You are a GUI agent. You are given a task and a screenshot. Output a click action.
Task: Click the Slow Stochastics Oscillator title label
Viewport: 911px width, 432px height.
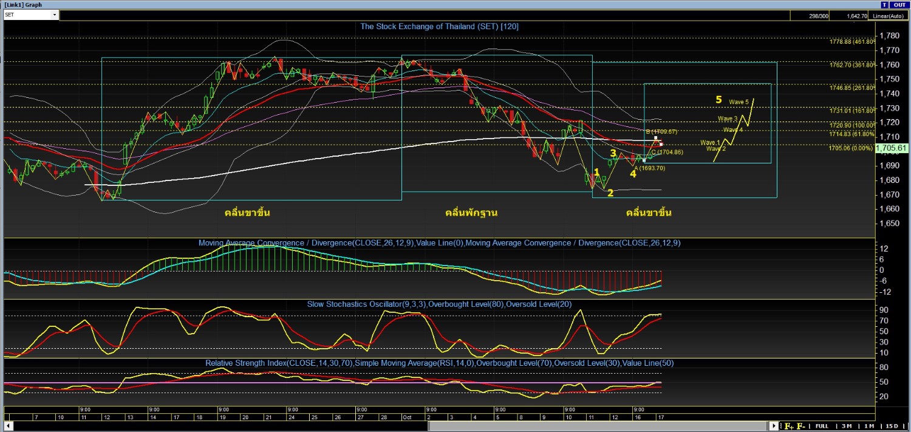click(439, 304)
